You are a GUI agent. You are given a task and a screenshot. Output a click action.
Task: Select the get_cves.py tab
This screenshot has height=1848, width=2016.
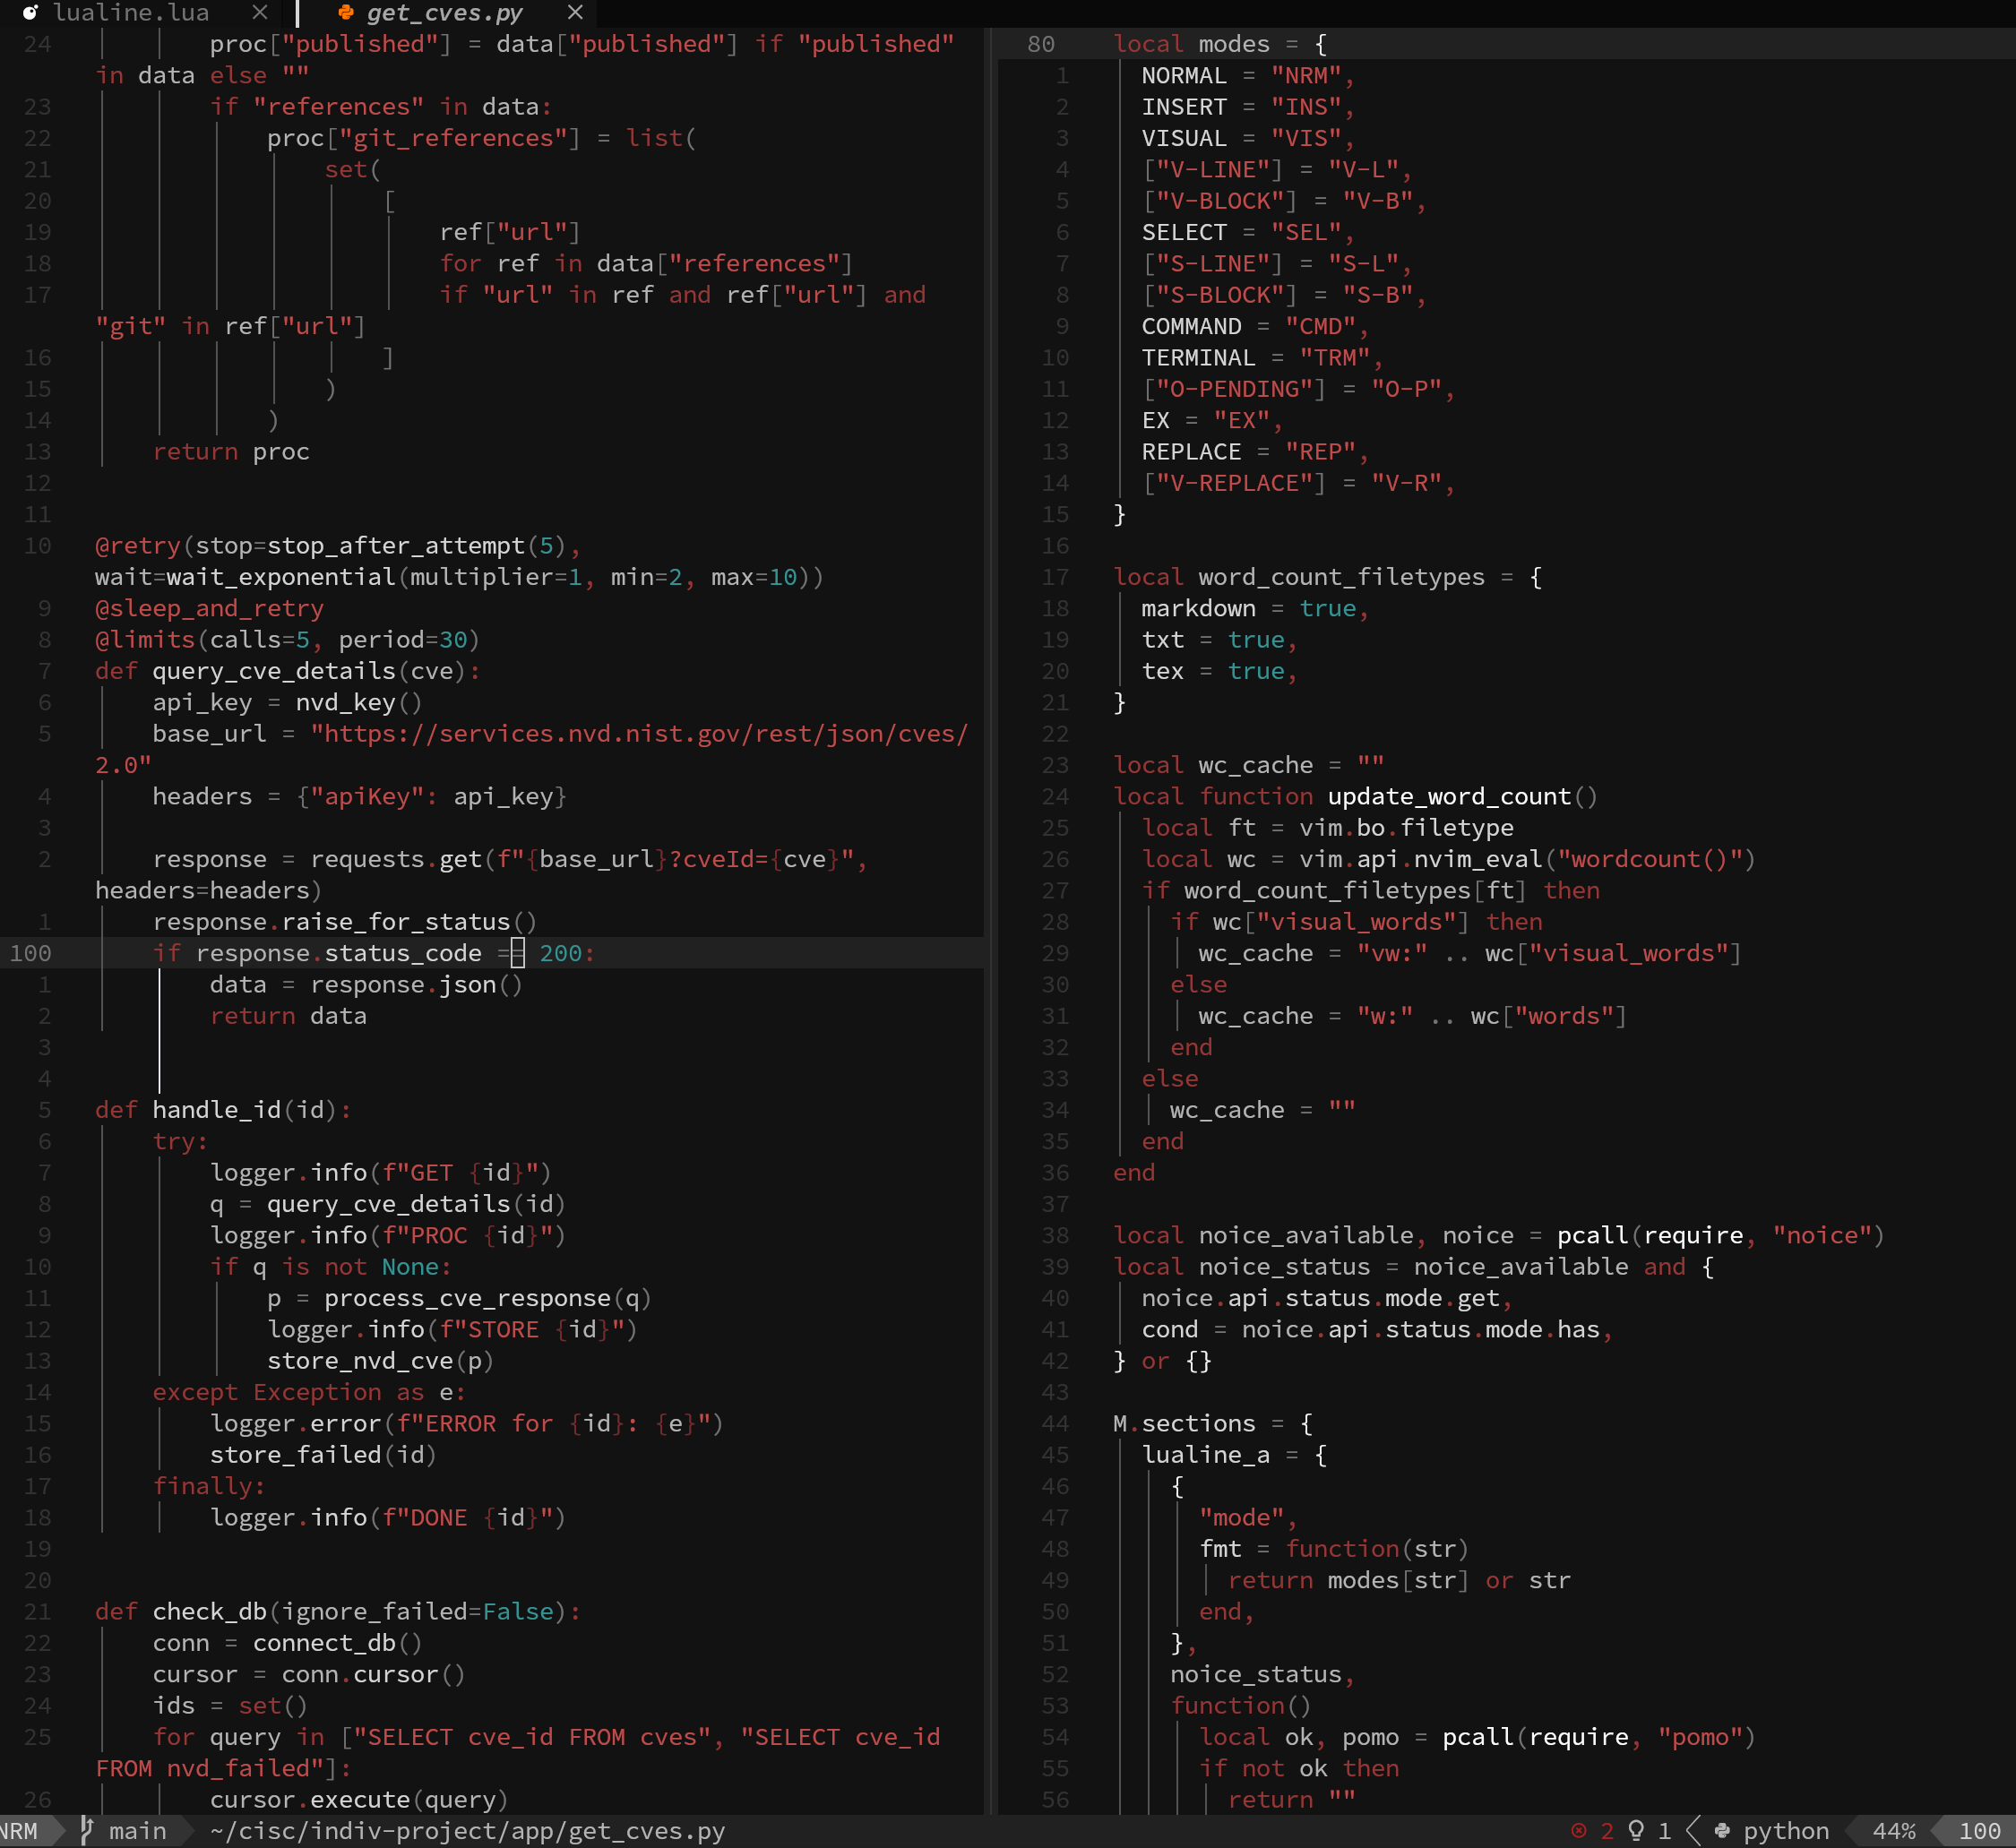[x=444, y=13]
